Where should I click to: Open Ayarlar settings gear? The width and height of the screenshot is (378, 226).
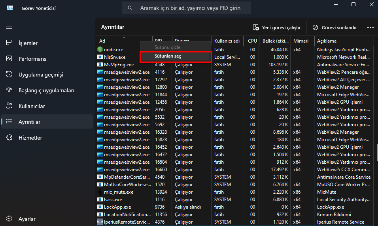(x=9, y=219)
